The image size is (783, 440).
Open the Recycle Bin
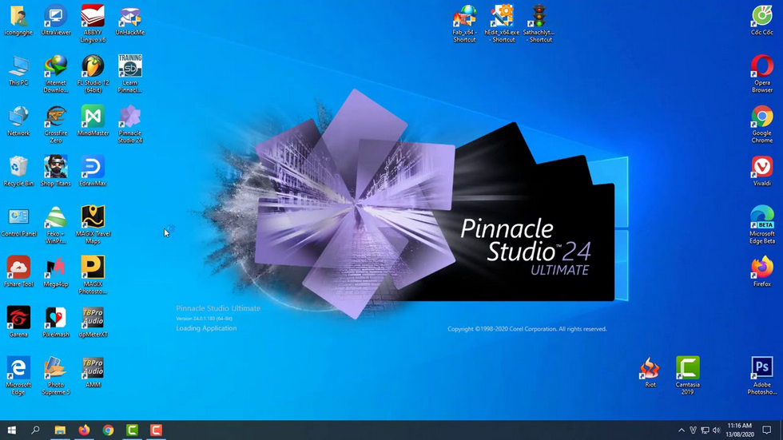click(x=18, y=171)
